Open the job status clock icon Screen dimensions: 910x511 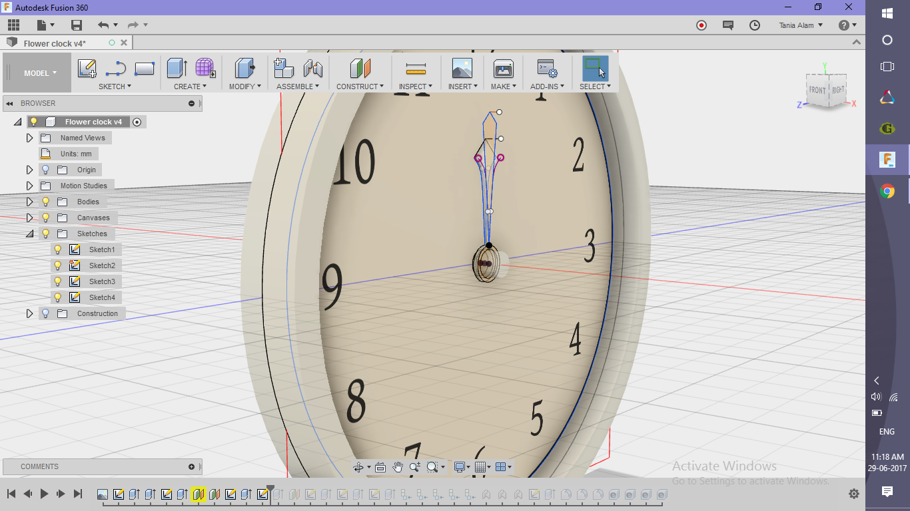(755, 25)
